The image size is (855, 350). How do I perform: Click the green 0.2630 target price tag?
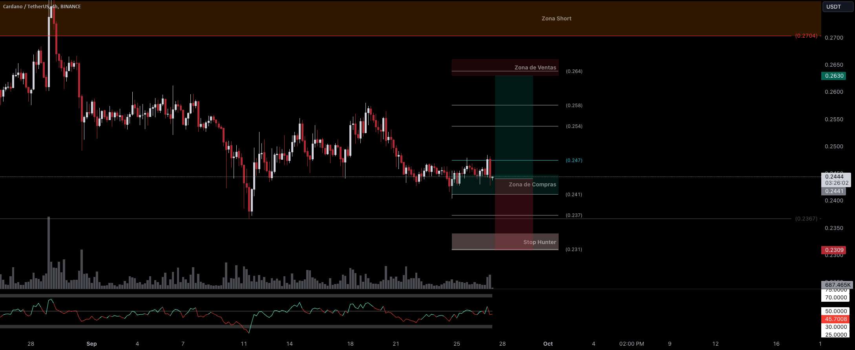(834, 76)
